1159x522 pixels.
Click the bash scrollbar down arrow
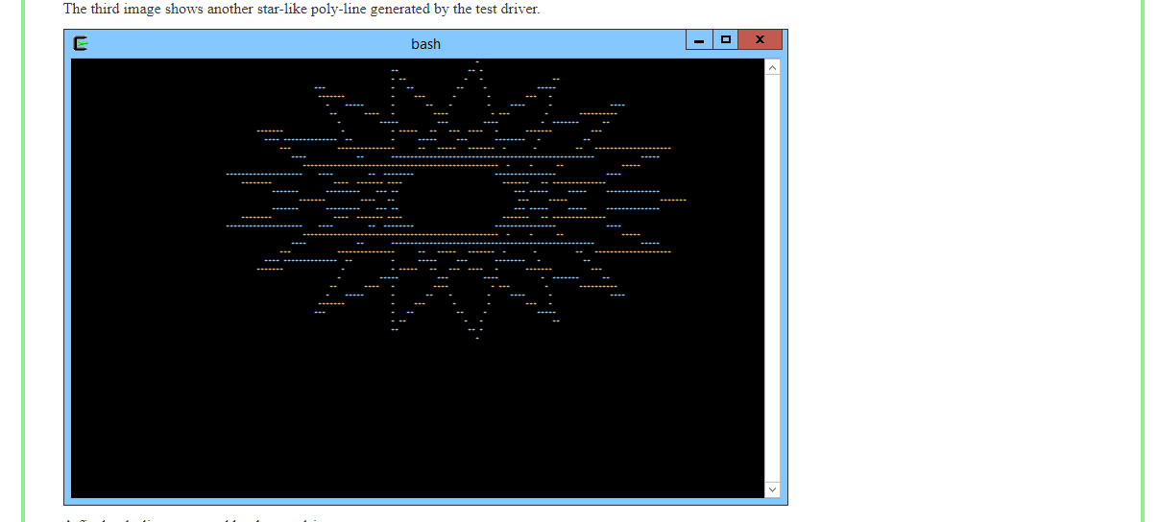coord(773,489)
